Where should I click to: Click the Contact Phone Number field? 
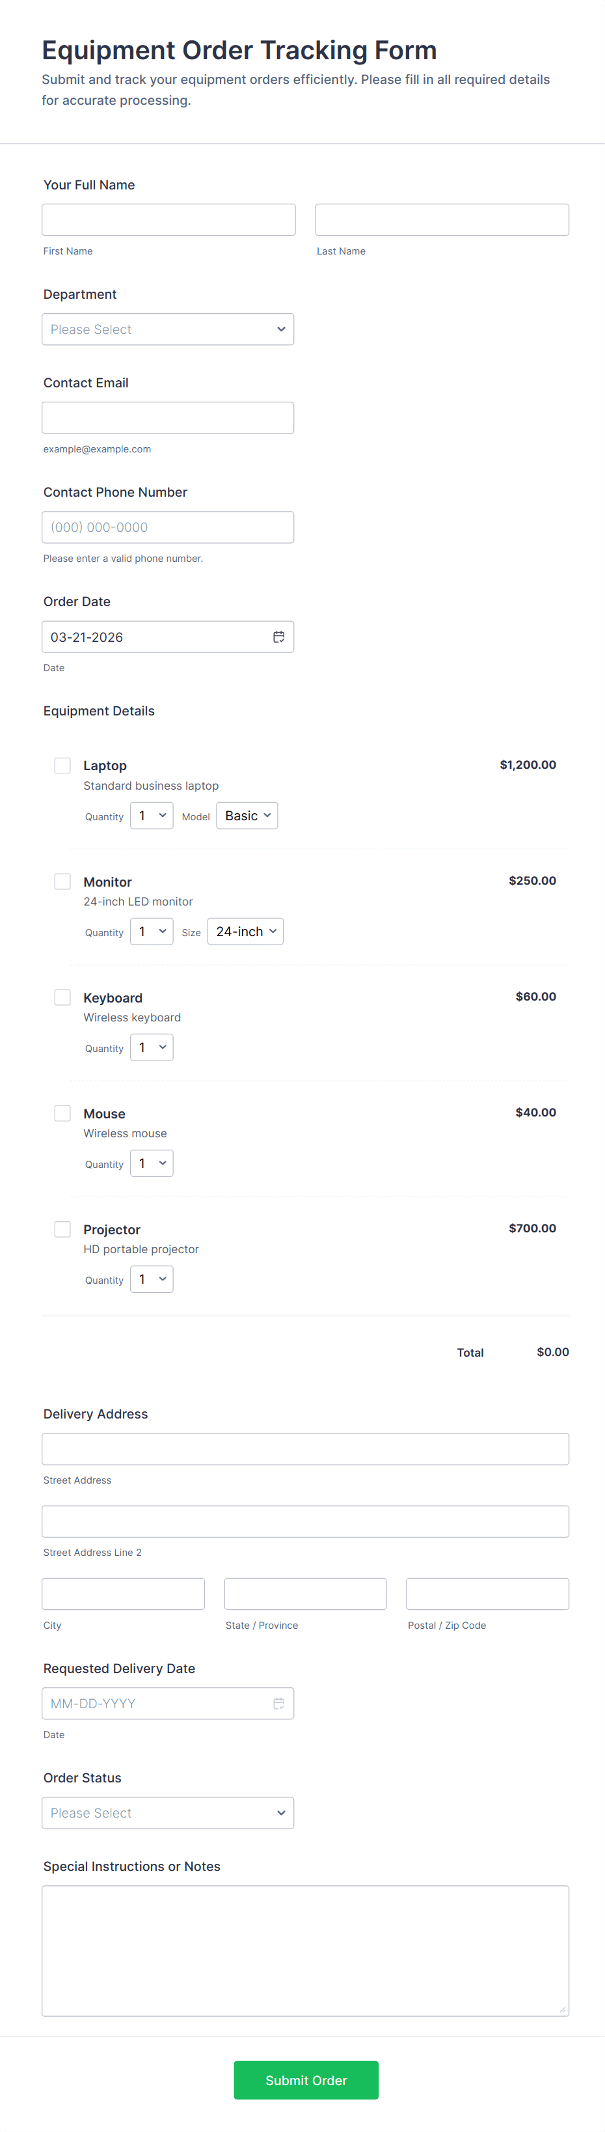168,527
